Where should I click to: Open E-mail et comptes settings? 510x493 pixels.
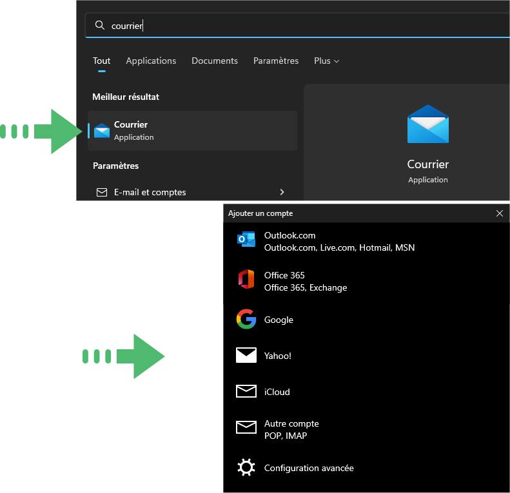(192, 192)
